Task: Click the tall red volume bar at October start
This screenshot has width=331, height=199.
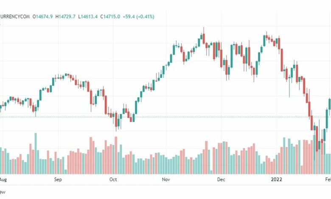Action: [116, 155]
